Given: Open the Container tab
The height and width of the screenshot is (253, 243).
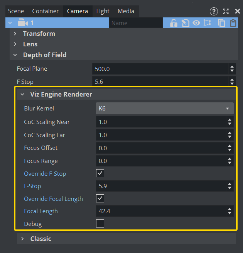Looking at the screenshot, I should pyautogui.click(x=46, y=11).
